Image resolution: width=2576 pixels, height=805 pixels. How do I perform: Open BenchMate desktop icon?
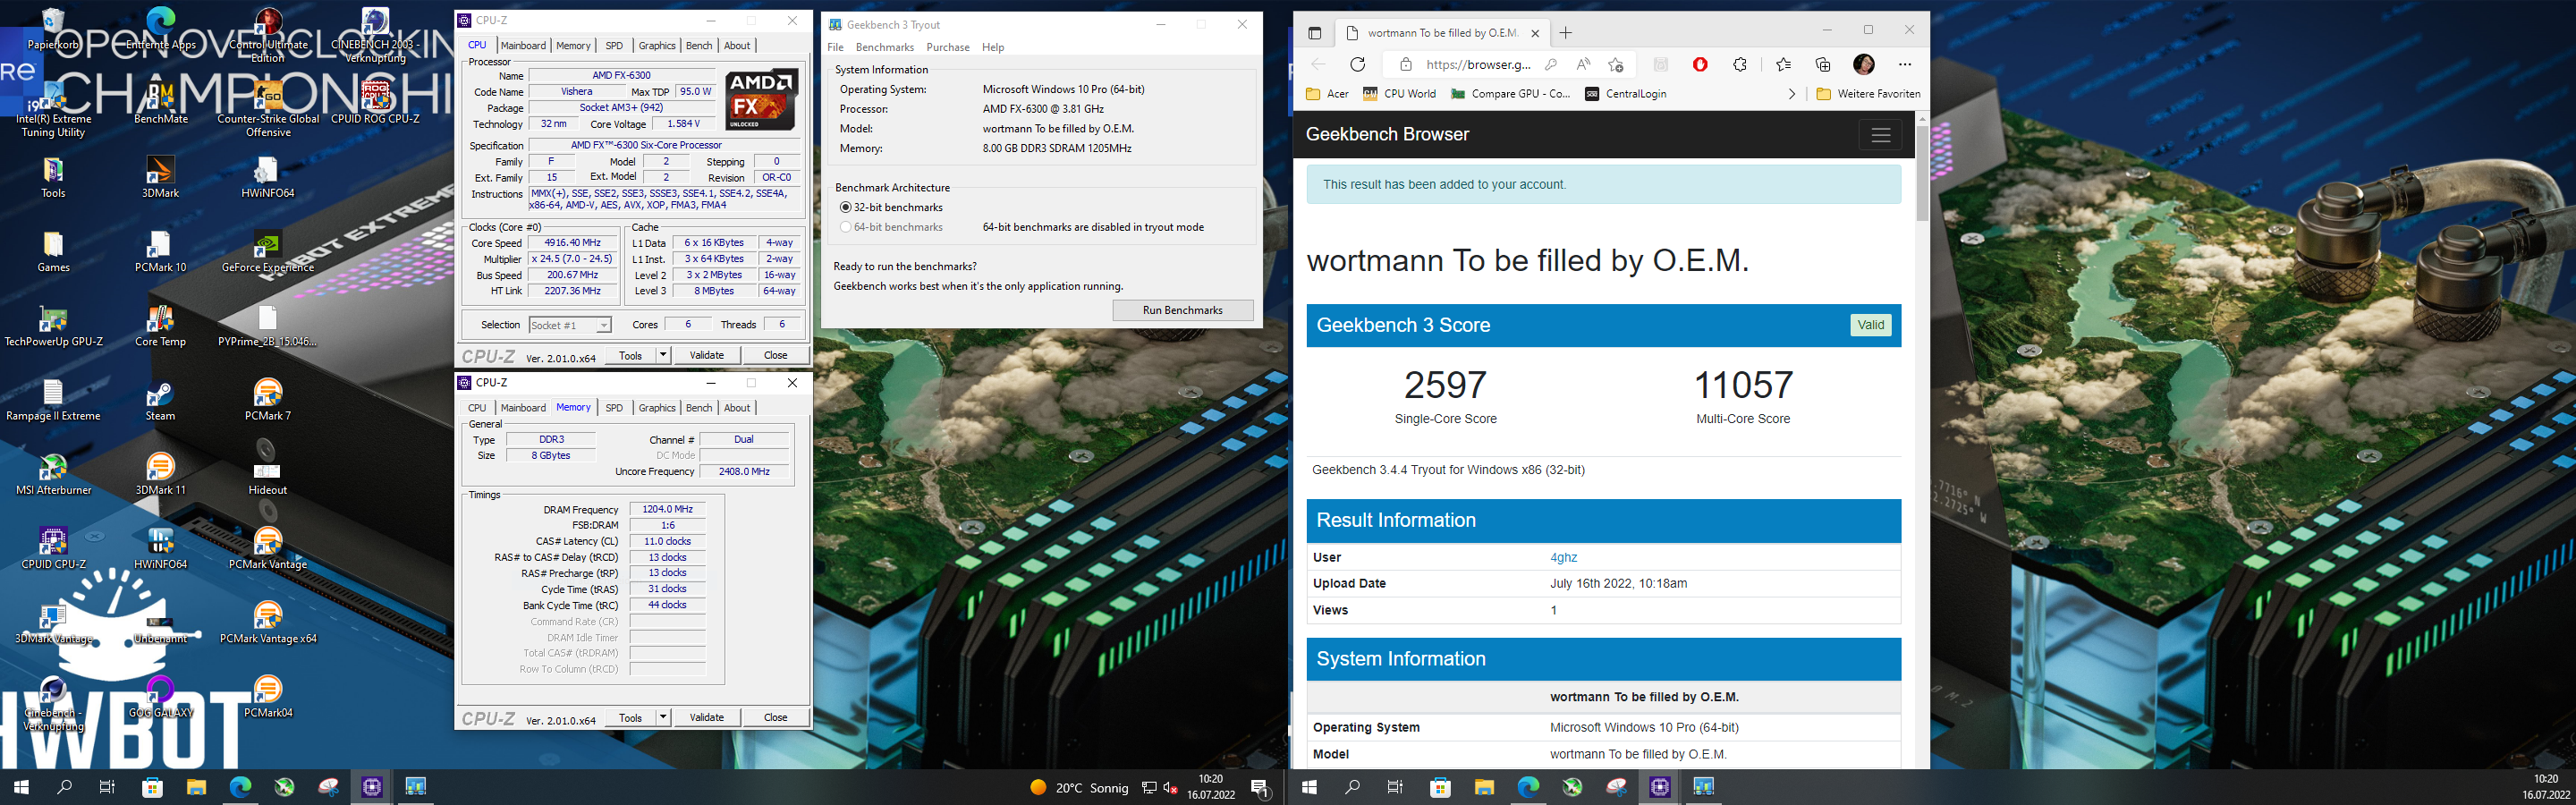pos(160,103)
